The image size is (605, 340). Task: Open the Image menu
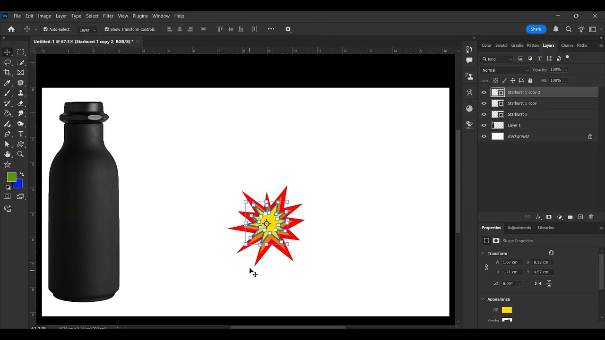(44, 16)
